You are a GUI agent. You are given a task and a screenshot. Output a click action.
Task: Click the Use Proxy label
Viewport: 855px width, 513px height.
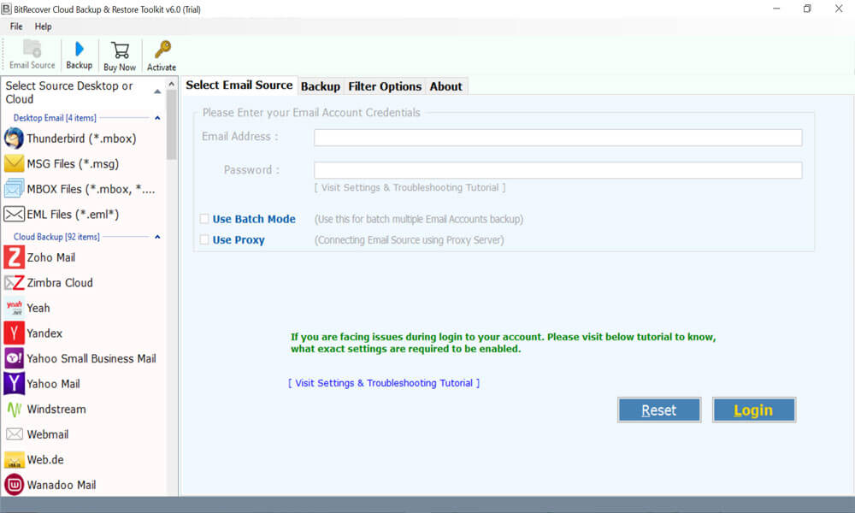(x=239, y=240)
